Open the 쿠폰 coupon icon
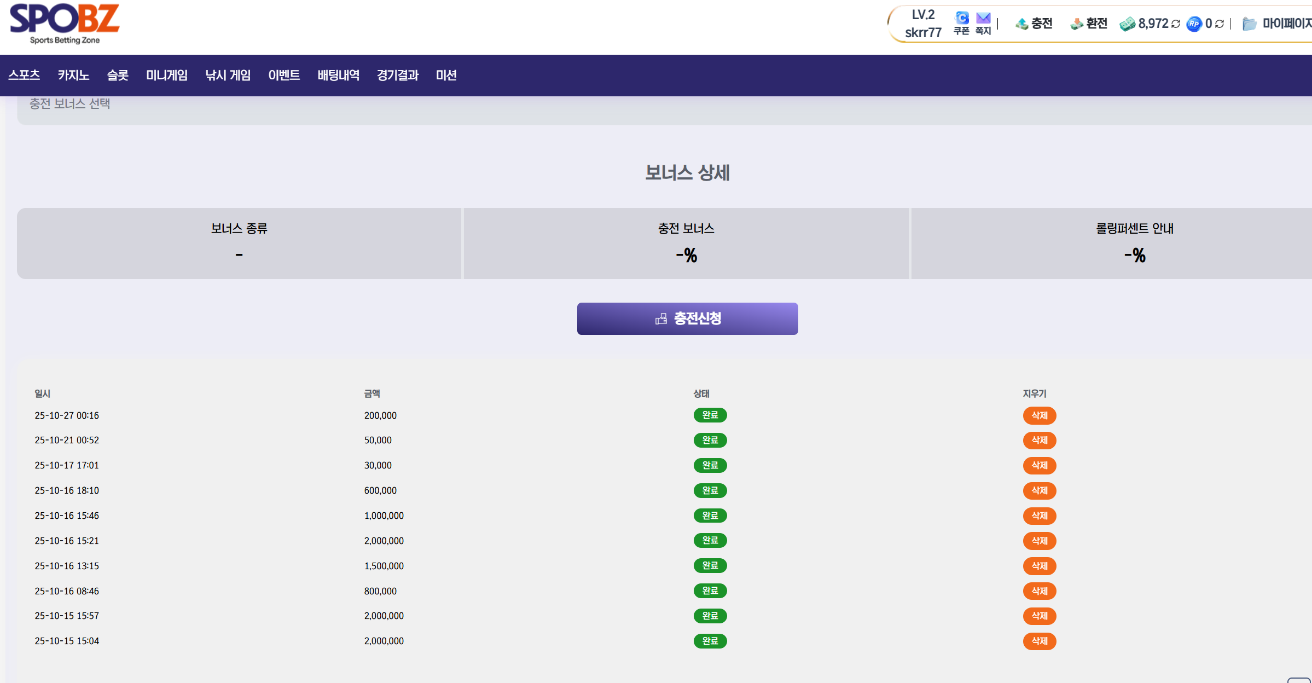Screen dimensions: 1312x683 pyautogui.click(x=961, y=19)
